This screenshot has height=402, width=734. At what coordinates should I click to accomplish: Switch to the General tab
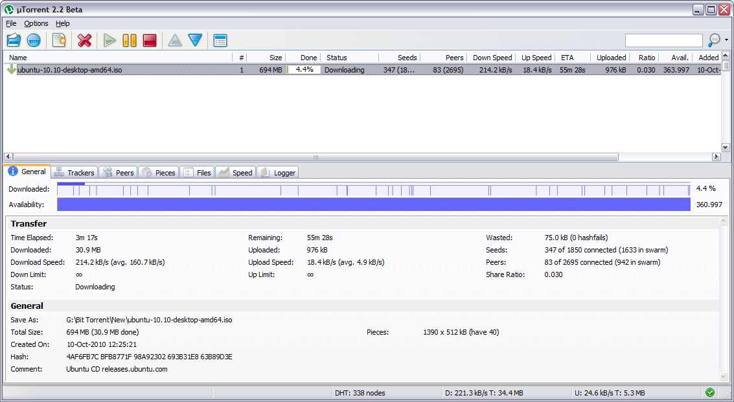click(27, 172)
